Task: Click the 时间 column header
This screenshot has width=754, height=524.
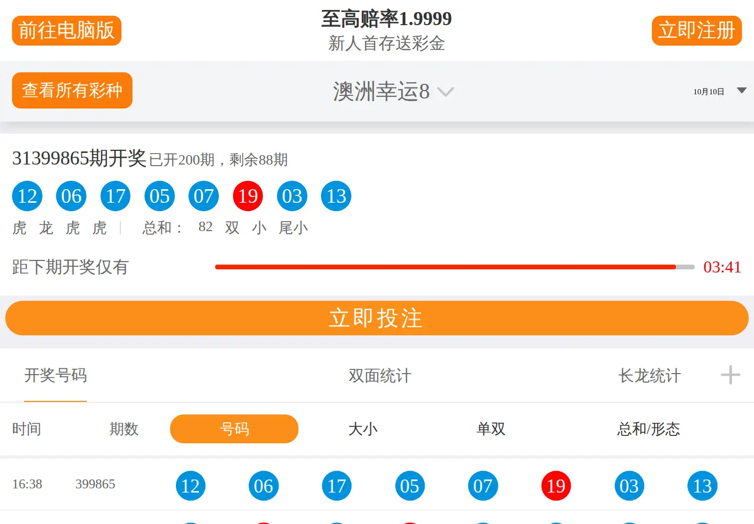Action: (27, 429)
